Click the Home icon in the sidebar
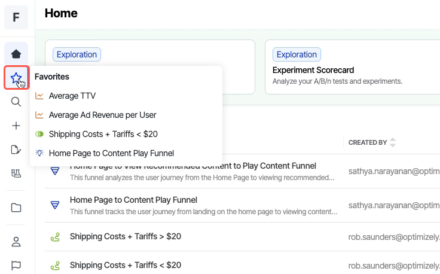This screenshot has height=274, width=440. pos(16,54)
